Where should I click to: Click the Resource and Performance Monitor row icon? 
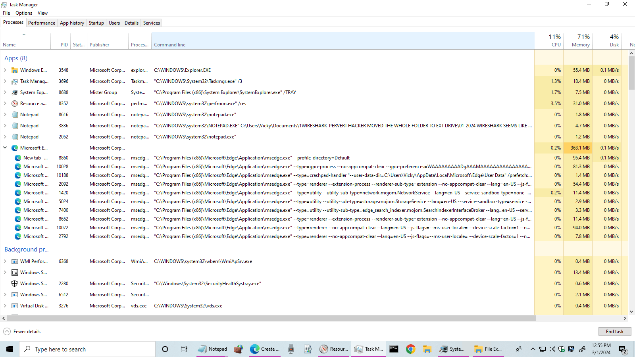tap(15, 104)
